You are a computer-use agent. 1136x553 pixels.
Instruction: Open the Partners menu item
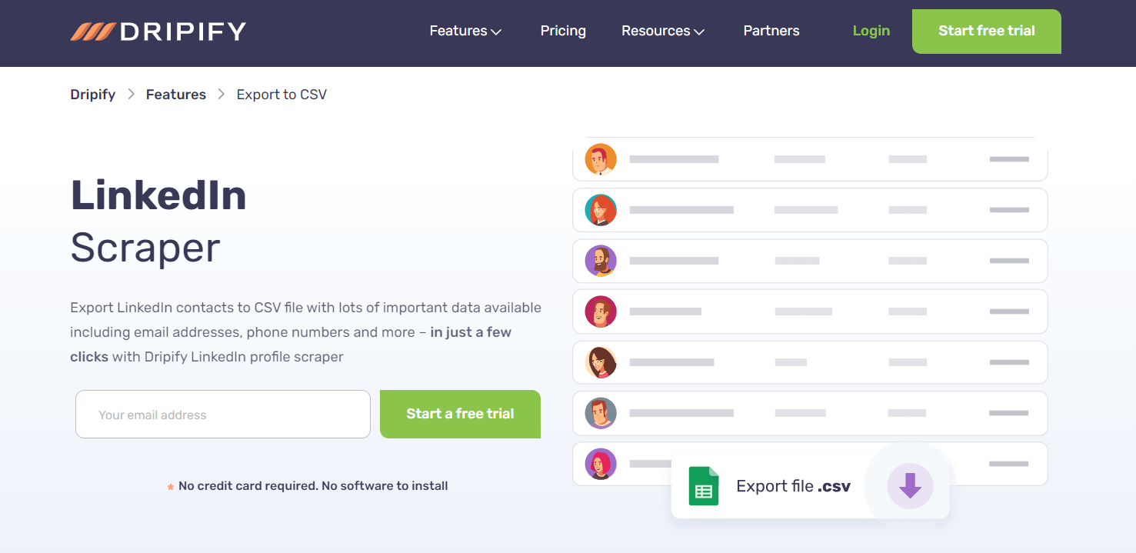click(771, 31)
